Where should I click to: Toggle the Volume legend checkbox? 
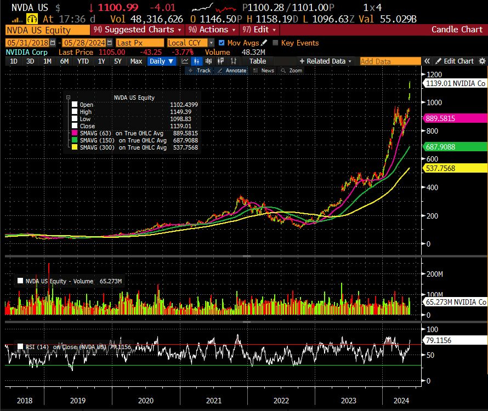[x=20, y=281]
